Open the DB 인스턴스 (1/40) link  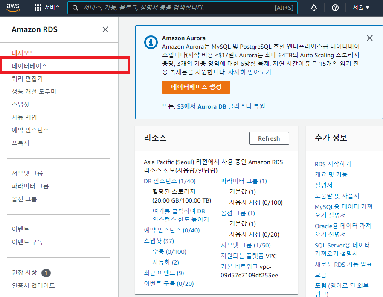coord(170,181)
